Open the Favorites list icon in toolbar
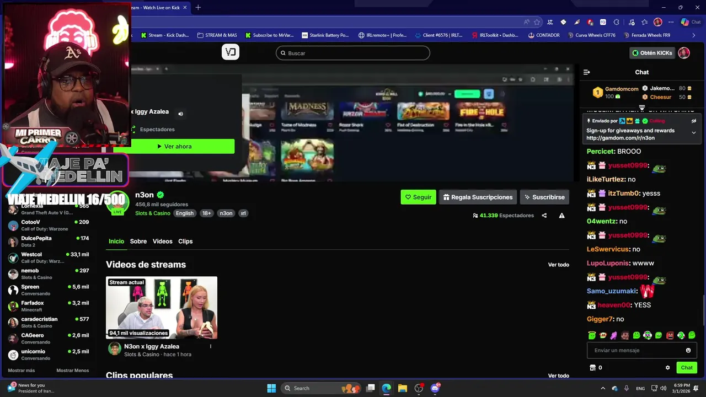706x397 pixels. click(x=644, y=22)
